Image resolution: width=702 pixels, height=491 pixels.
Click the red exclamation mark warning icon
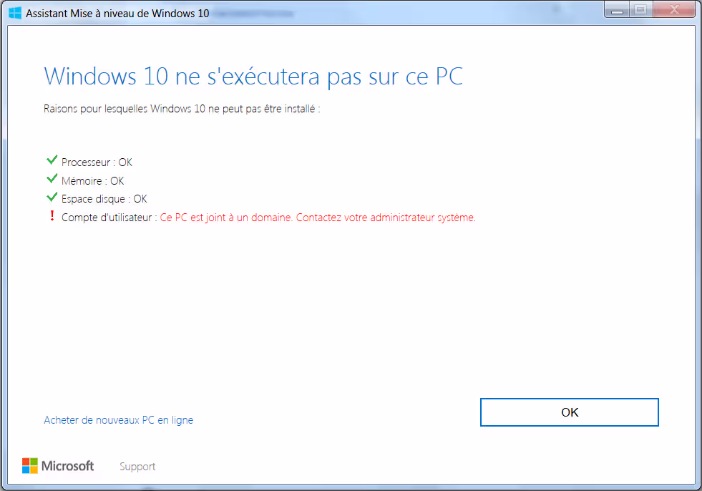[52, 216]
